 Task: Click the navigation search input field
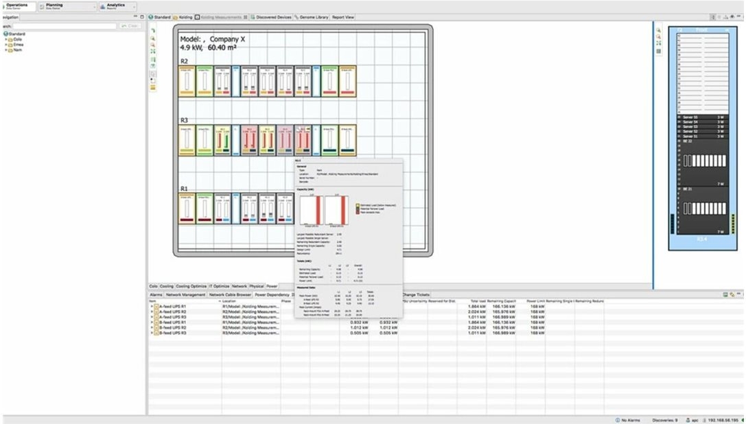(x=62, y=26)
